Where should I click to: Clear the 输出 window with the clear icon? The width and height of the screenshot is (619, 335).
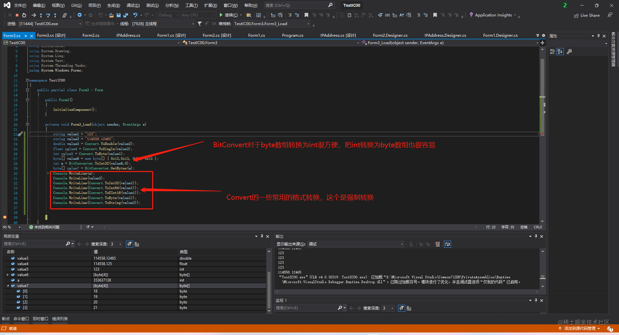coord(437,244)
